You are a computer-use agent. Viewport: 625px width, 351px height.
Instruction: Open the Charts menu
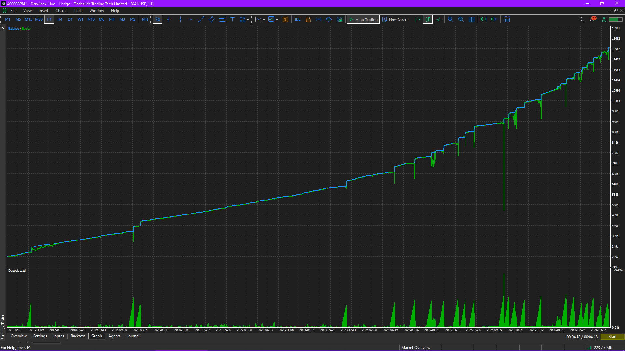click(61, 11)
